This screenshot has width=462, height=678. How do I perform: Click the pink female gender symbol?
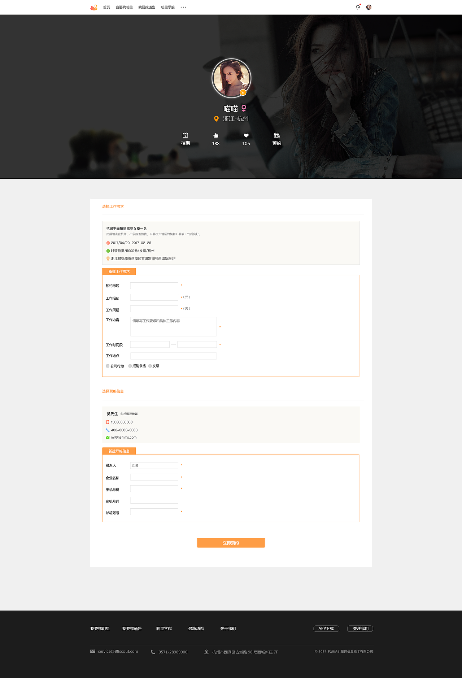click(x=244, y=109)
